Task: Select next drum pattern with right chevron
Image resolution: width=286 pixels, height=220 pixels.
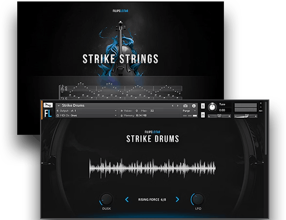Action: tap(177, 199)
